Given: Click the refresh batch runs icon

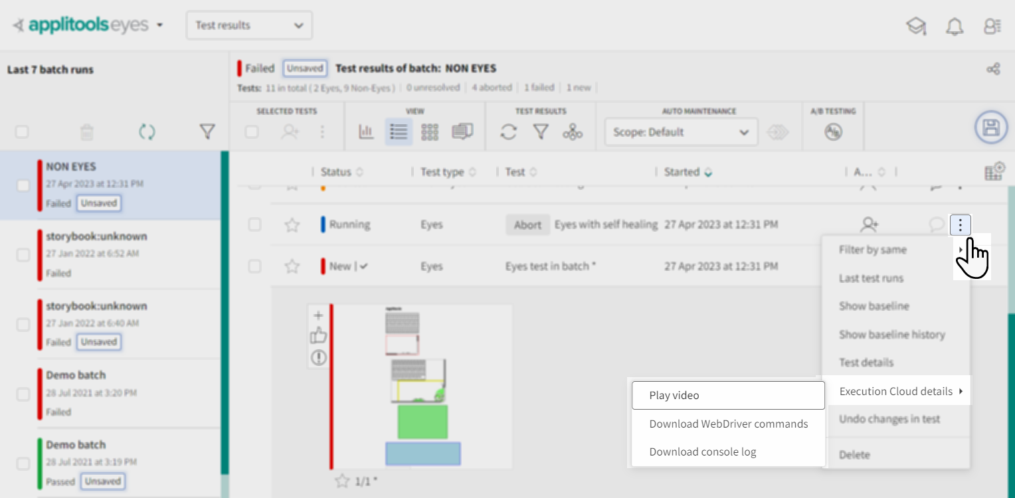Looking at the screenshot, I should click(x=147, y=132).
